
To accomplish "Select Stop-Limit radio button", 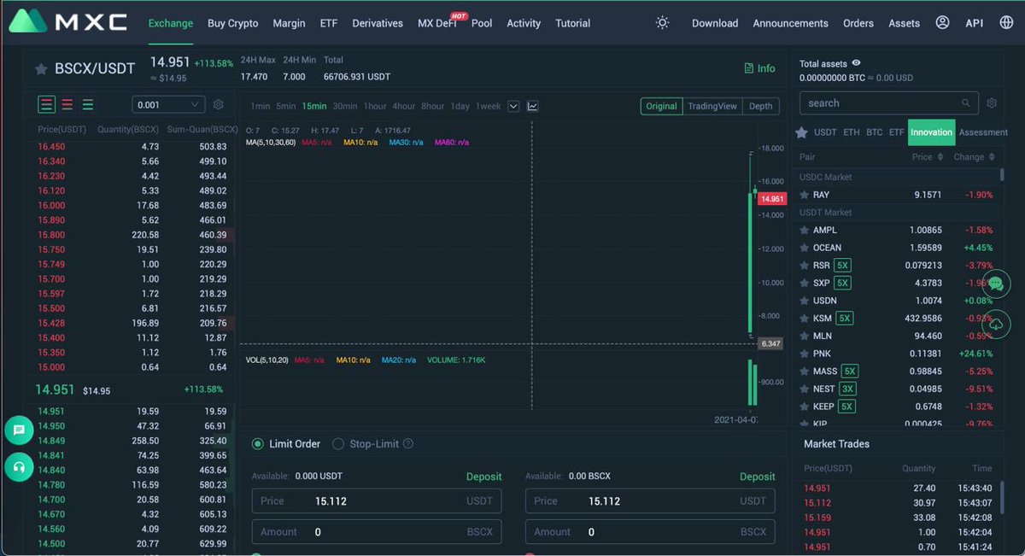I will click(338, 444).
